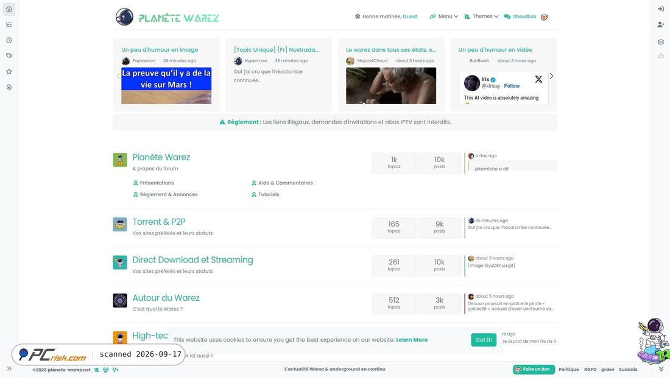The height and width of the screenshot is (377, 670).
Task: Click the X logo on the embedded tweet
Action: (538, 79)
